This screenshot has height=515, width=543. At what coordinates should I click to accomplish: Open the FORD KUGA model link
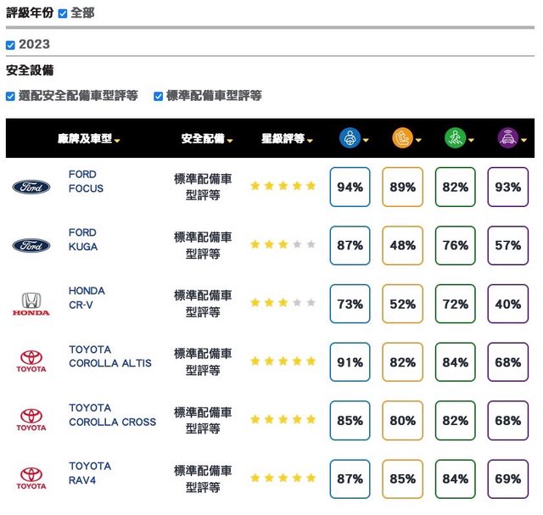click(x=83, y=239)
